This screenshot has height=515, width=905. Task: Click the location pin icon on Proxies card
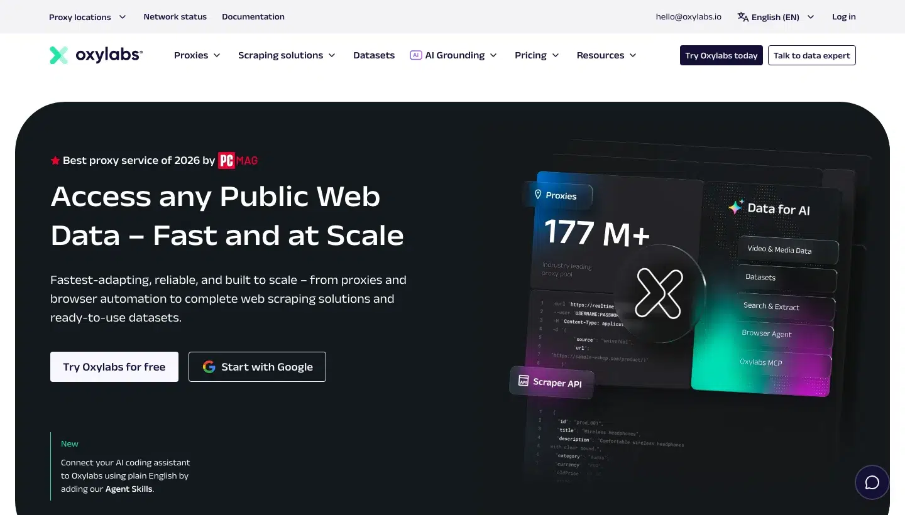[x=538, y=195]
